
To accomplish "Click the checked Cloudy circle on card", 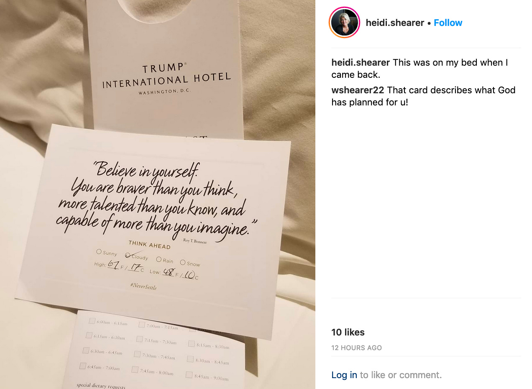I will click(128, 255).
